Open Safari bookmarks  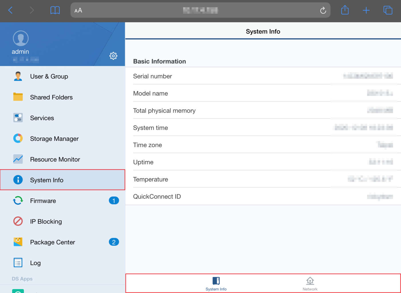click(55, 10)
